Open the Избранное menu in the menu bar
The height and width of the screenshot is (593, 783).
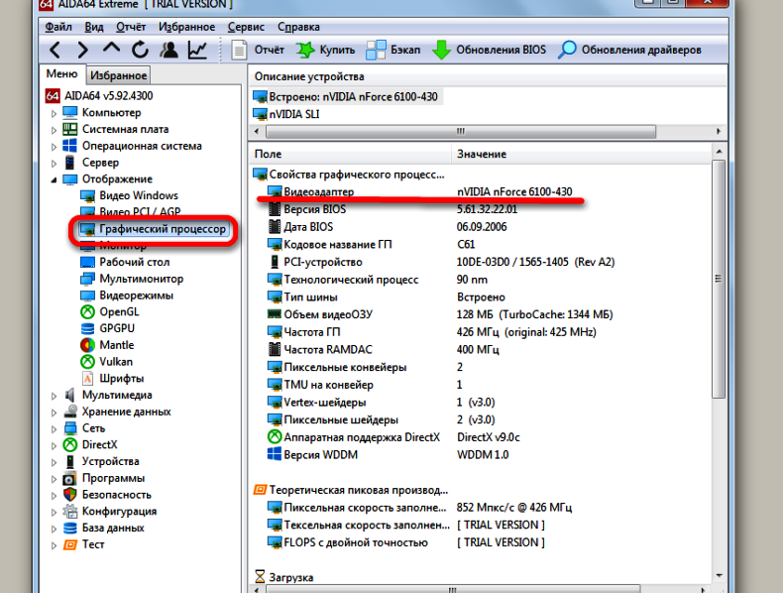tap(186, 27)
